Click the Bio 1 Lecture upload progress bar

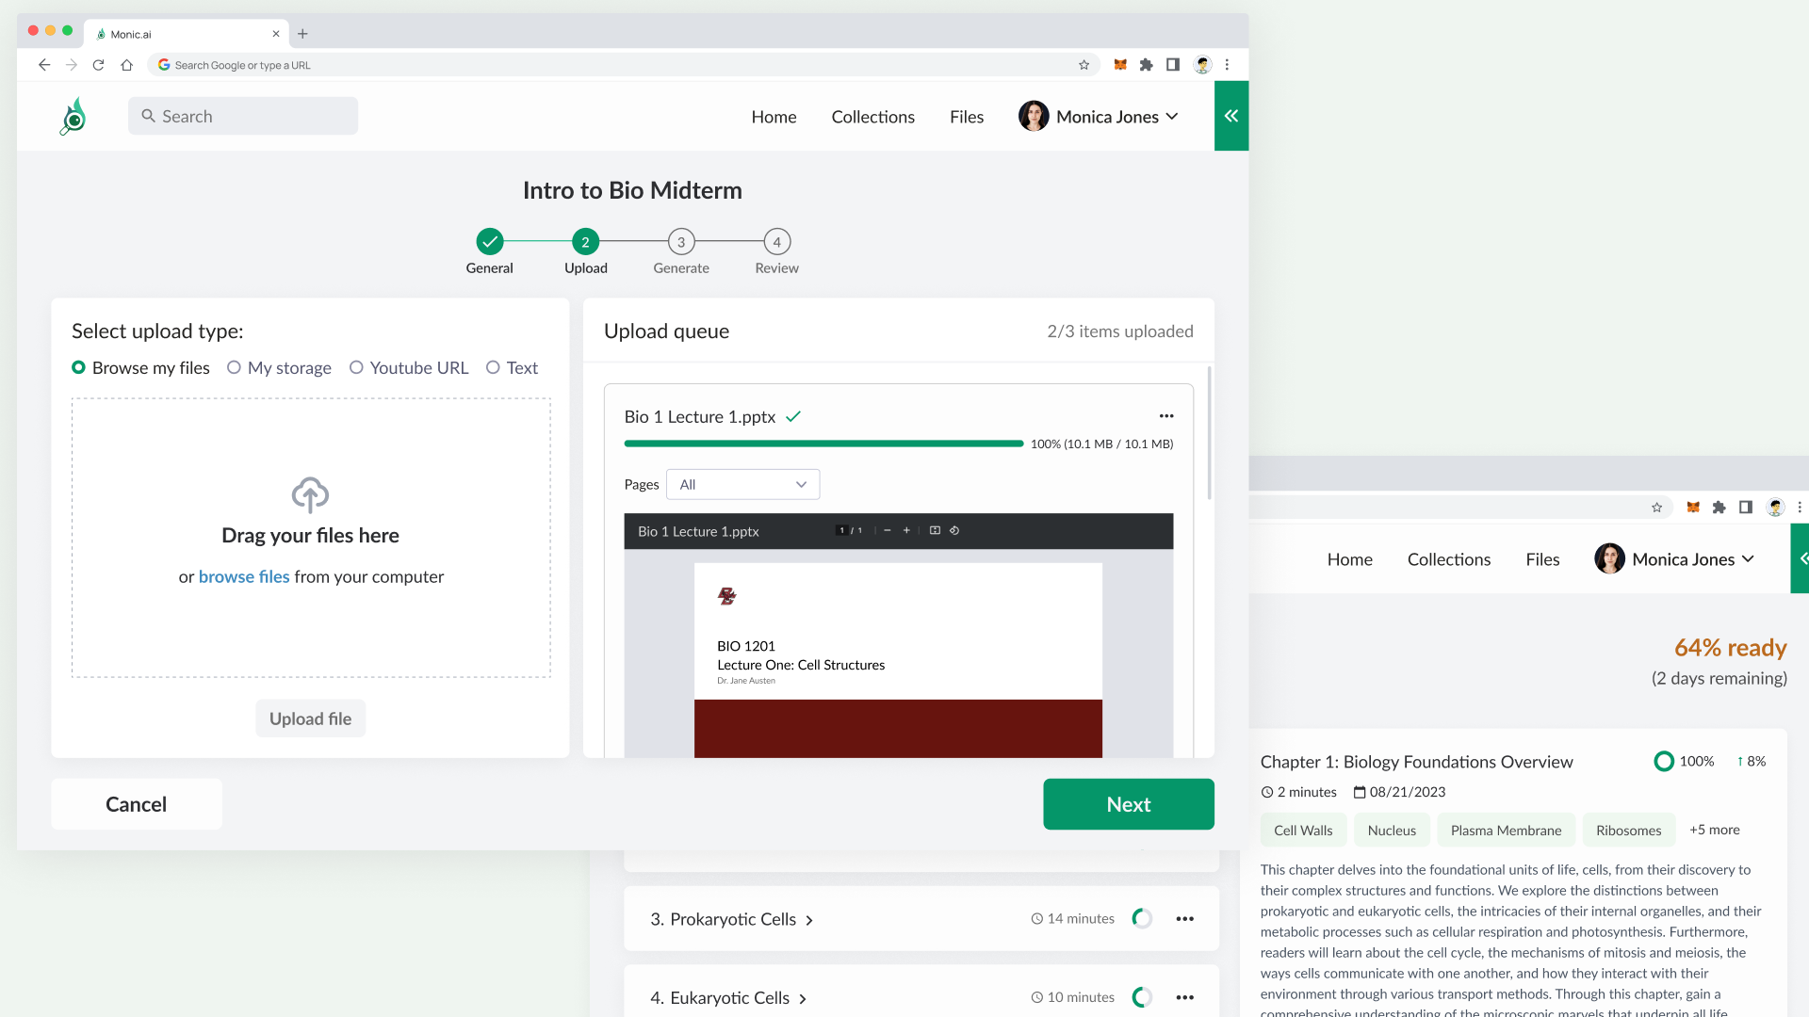pos(823,444)
